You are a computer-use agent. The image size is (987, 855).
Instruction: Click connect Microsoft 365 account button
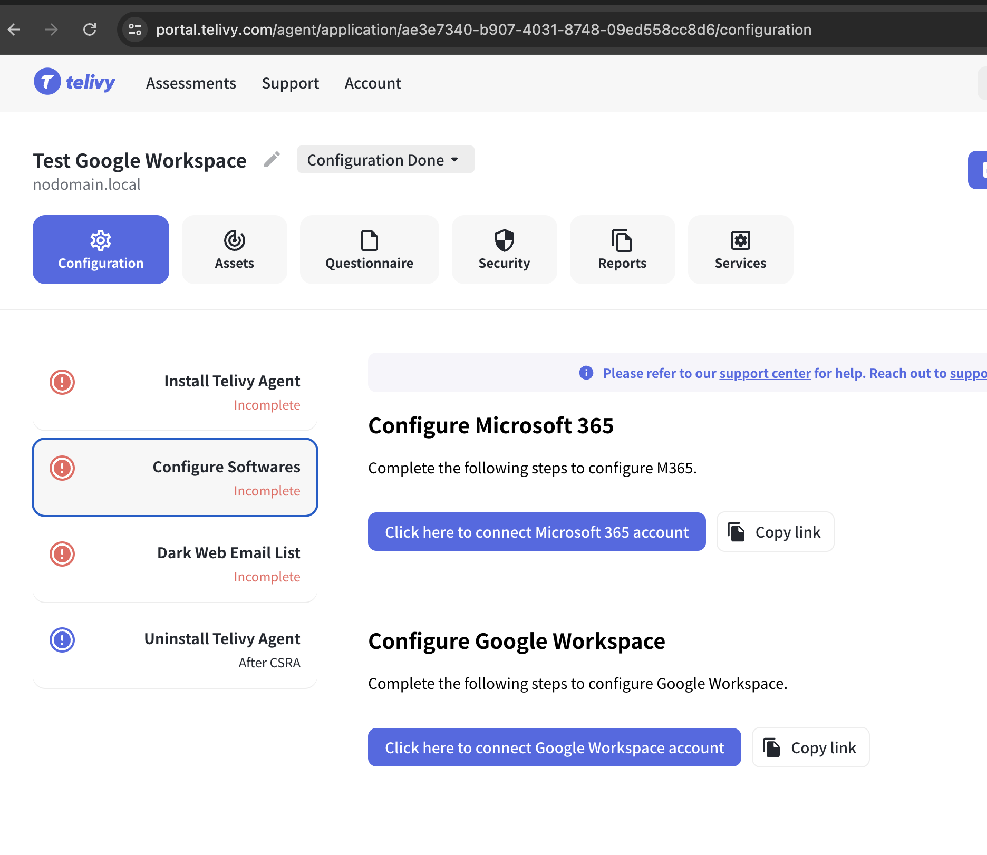click(537, 532)
